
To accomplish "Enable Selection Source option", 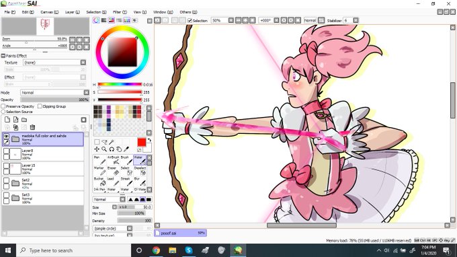I will pos(3,112).
